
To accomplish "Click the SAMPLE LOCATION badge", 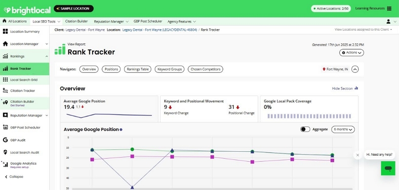I will [x=73, y=9].
